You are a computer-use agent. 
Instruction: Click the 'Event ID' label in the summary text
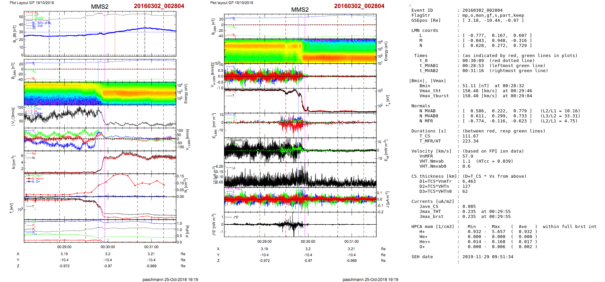422,10
